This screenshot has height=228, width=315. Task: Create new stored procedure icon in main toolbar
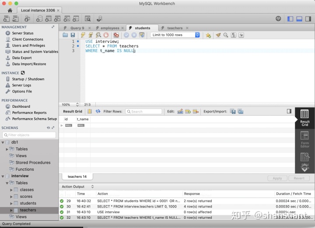tap(66, 19)
